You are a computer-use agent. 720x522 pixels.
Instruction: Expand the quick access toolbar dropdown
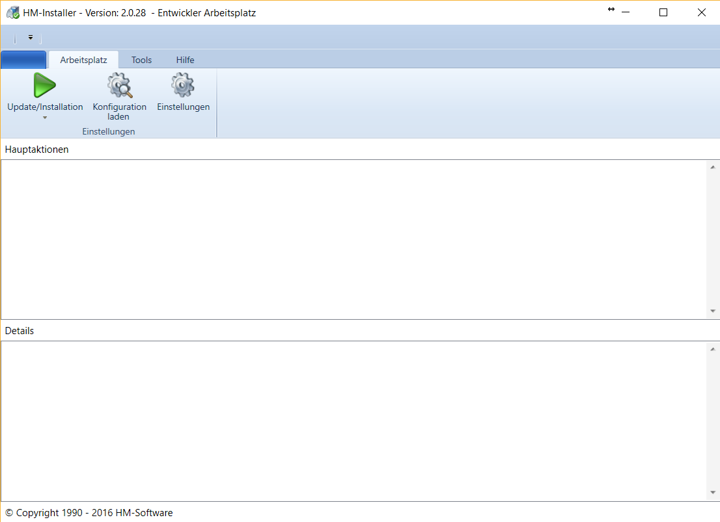(x=30, y=38)
